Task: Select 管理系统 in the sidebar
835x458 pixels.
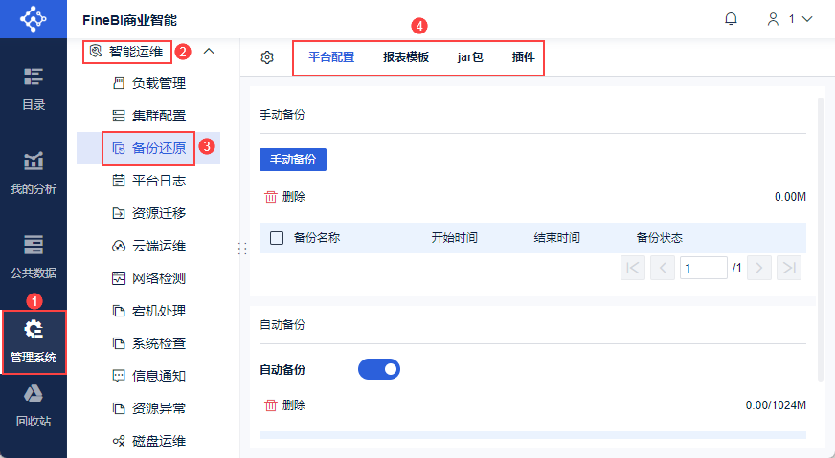Action: tap(34, 341)
